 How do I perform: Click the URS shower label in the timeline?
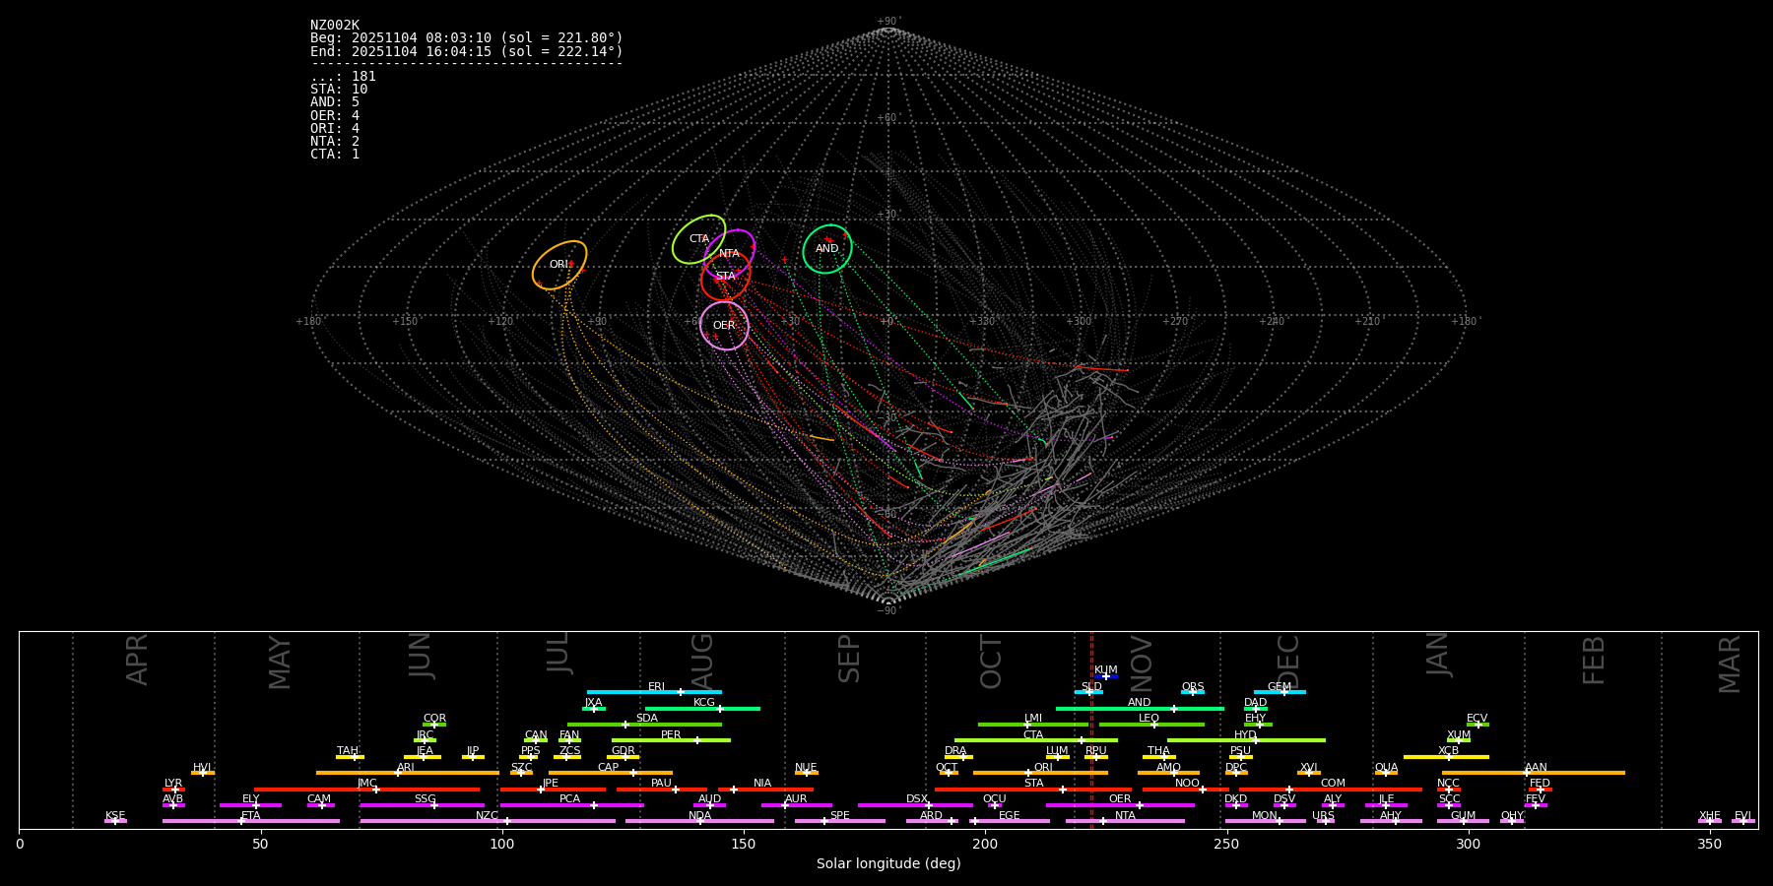tap(1324, 816)
